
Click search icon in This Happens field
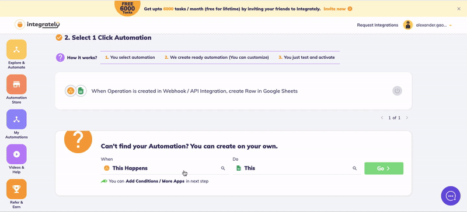pyautogui.click(x=223, y=168)
